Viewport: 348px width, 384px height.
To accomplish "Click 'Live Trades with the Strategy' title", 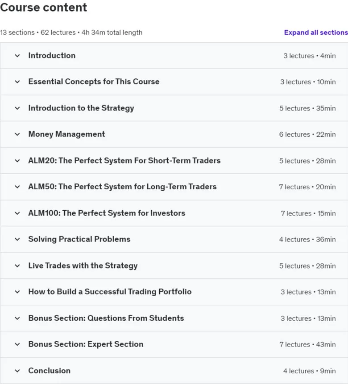I will click(83, 266).
